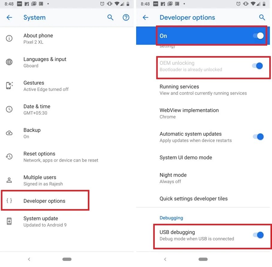Image resolution: width=272 pixels, height=267 pixels.
Task: Disable Automatic system updates switch
Action: pos(258,137)
